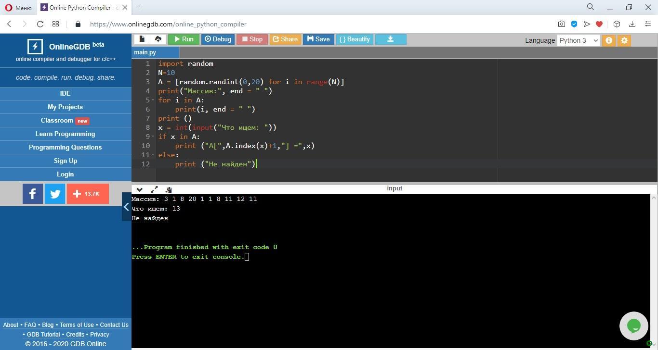The width and height of the screenshot is (658, 350).
Task: Open Opera easy setup sliders icon
Action: click(647, 24)
